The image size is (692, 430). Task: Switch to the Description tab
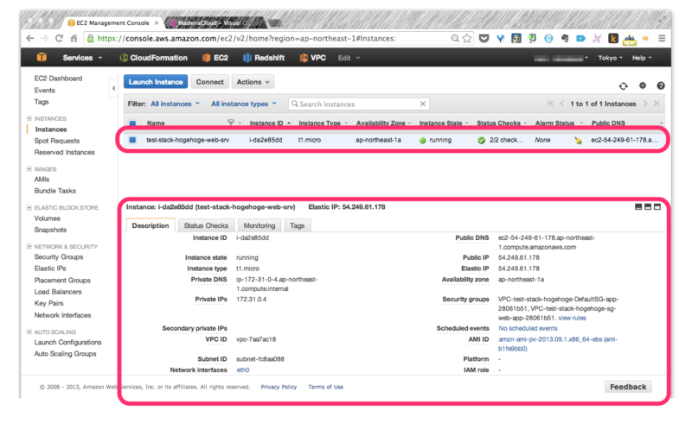151,225
